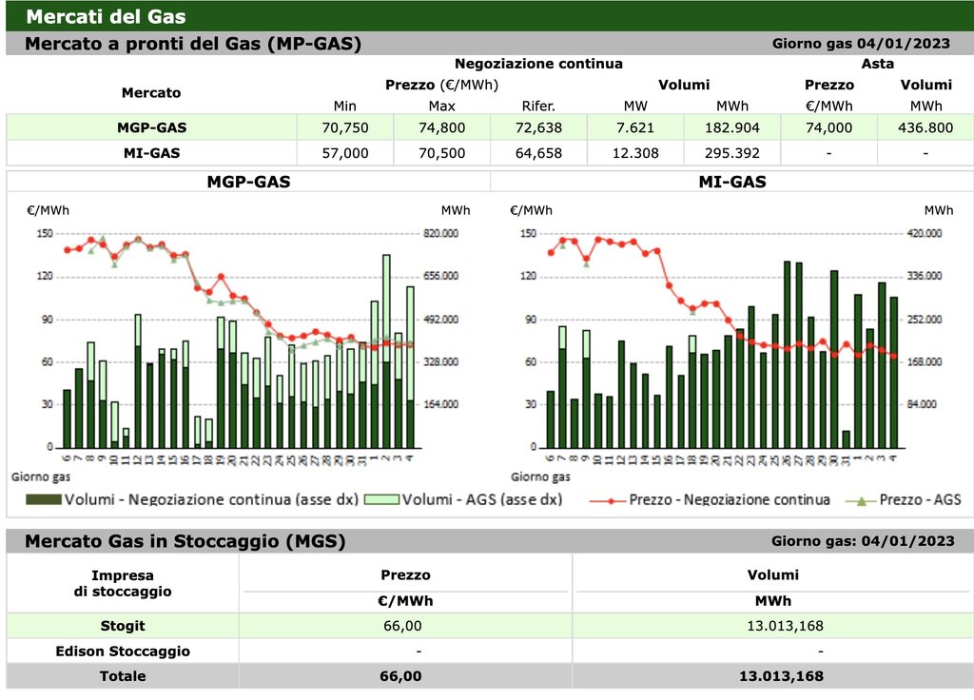This screenshot has width=974, height=700.
Task: Click the Totale volume 13.013.168 cell
Action: tap(780, 676)
